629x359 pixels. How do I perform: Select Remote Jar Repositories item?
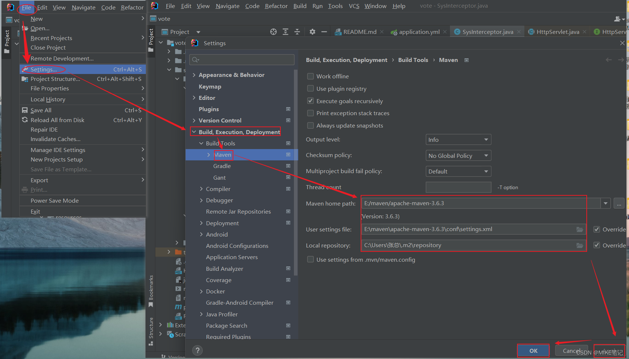pyautogui.click(x=238, y=211)
